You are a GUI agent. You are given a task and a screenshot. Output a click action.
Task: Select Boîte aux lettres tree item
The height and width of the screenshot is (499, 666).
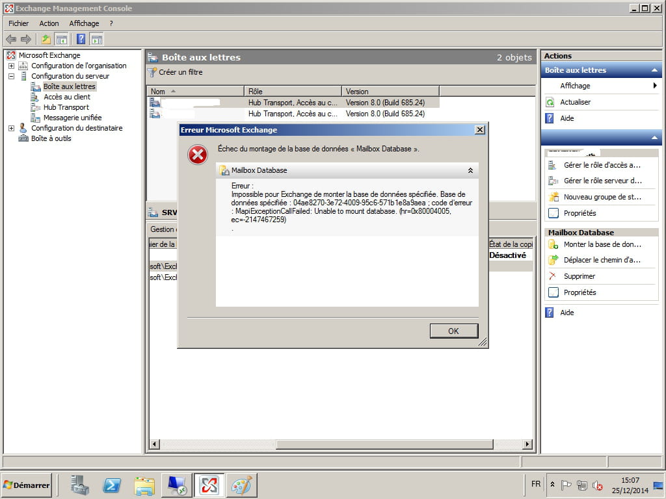pyautogui.click(x=69, y=86)
